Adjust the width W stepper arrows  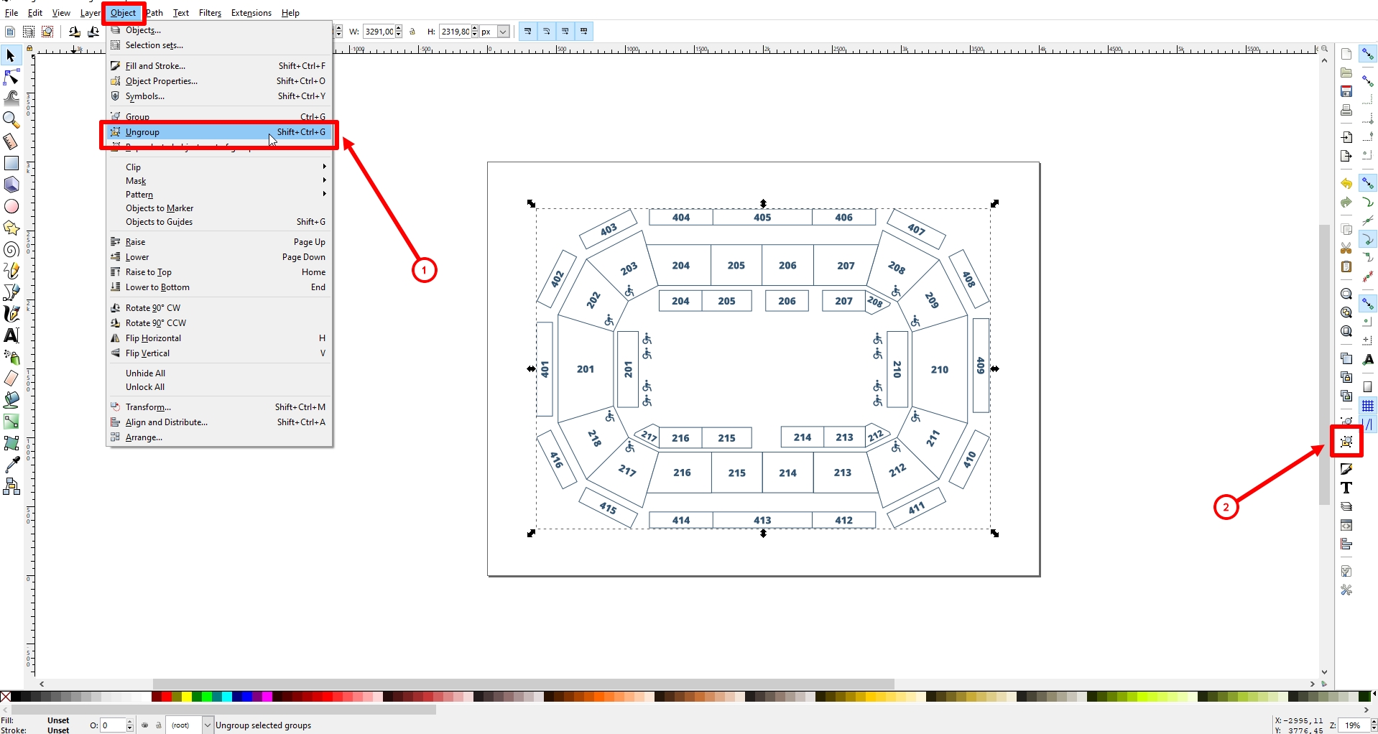point(399,32)
